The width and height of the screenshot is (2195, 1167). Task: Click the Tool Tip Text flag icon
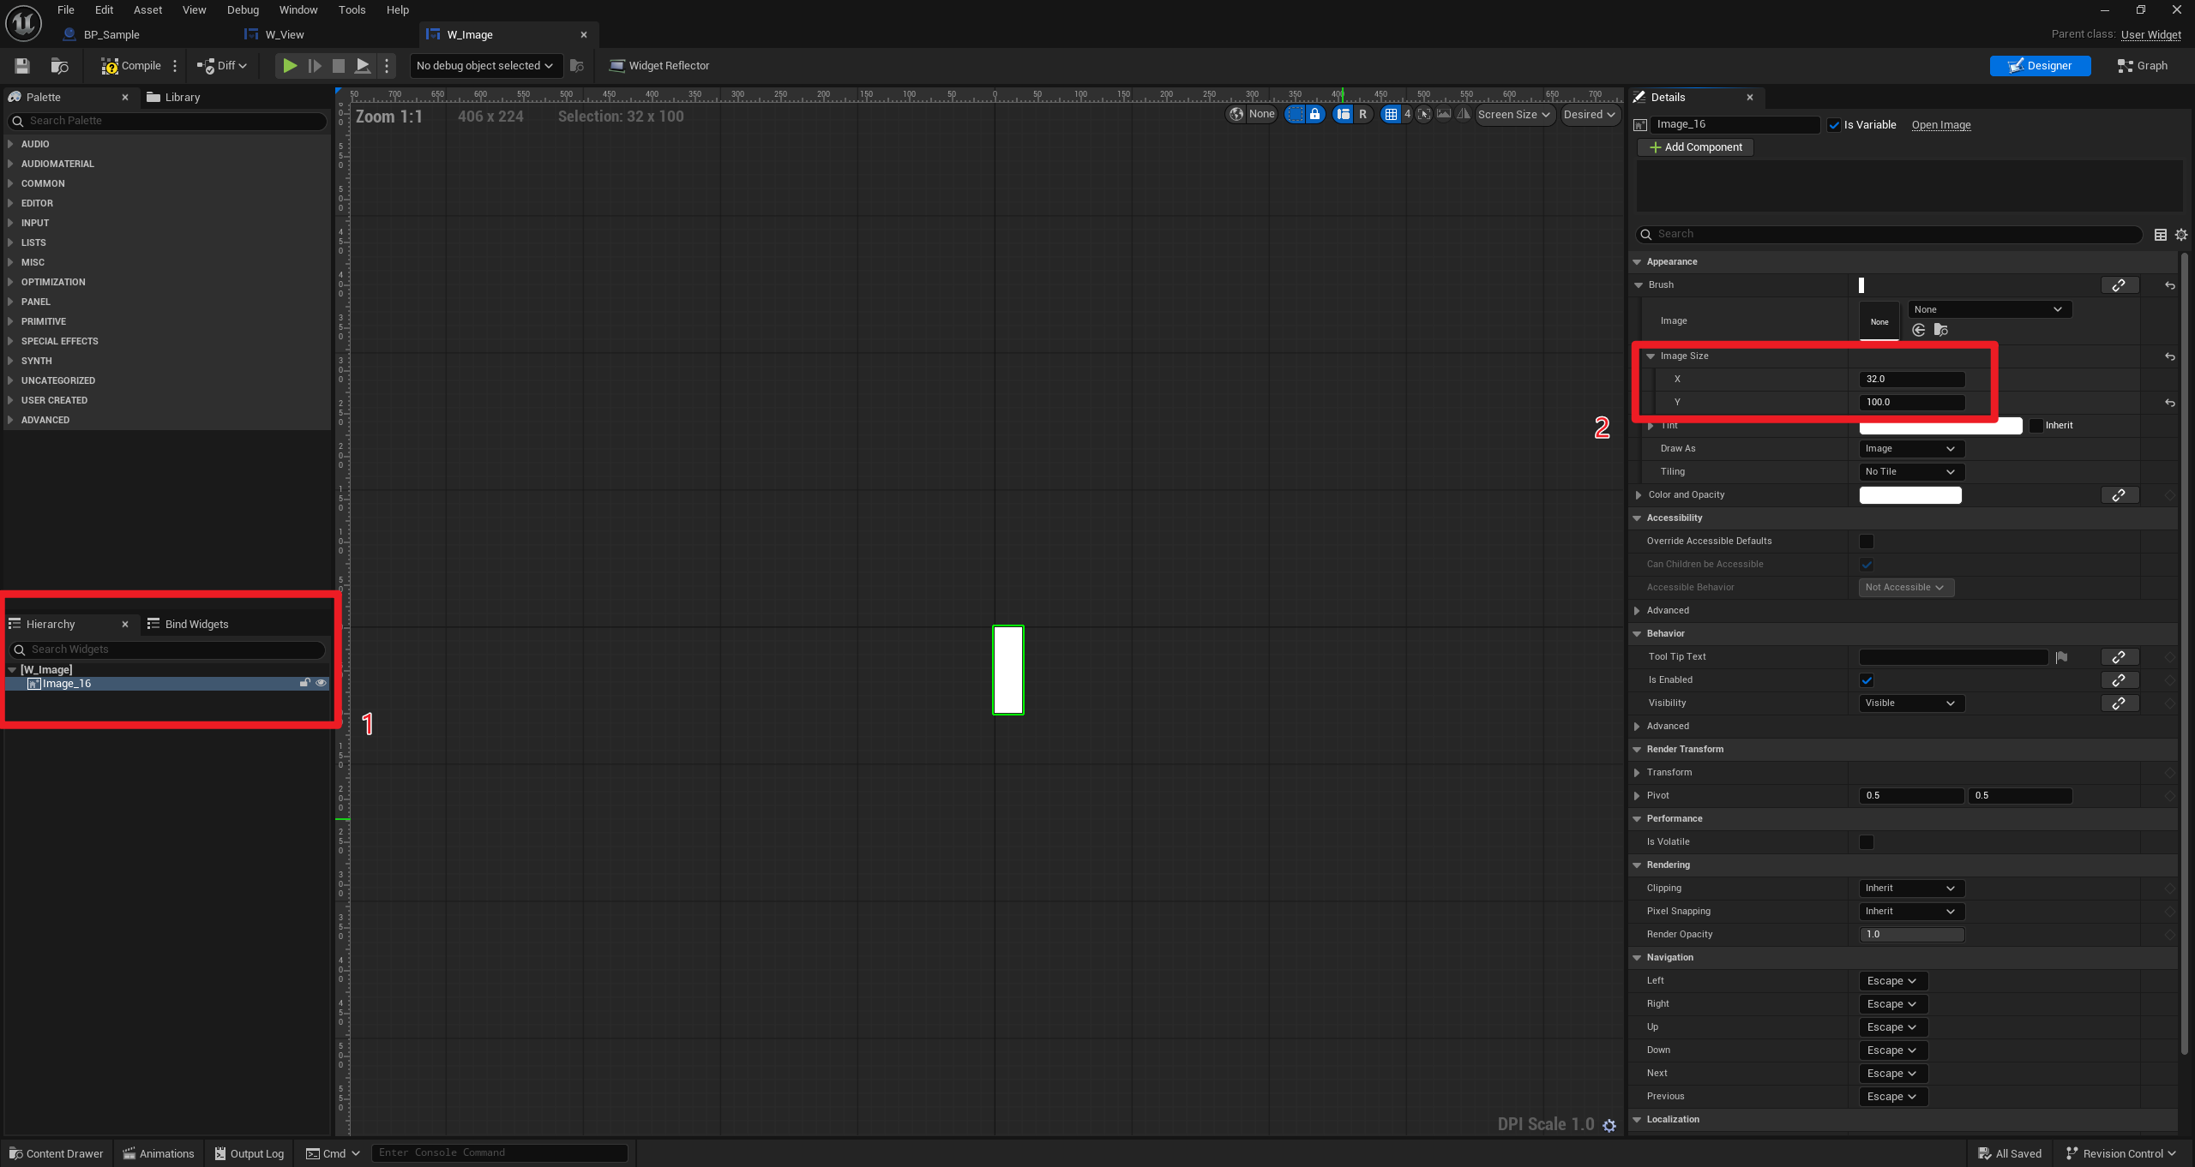(x=2061, y=657)
